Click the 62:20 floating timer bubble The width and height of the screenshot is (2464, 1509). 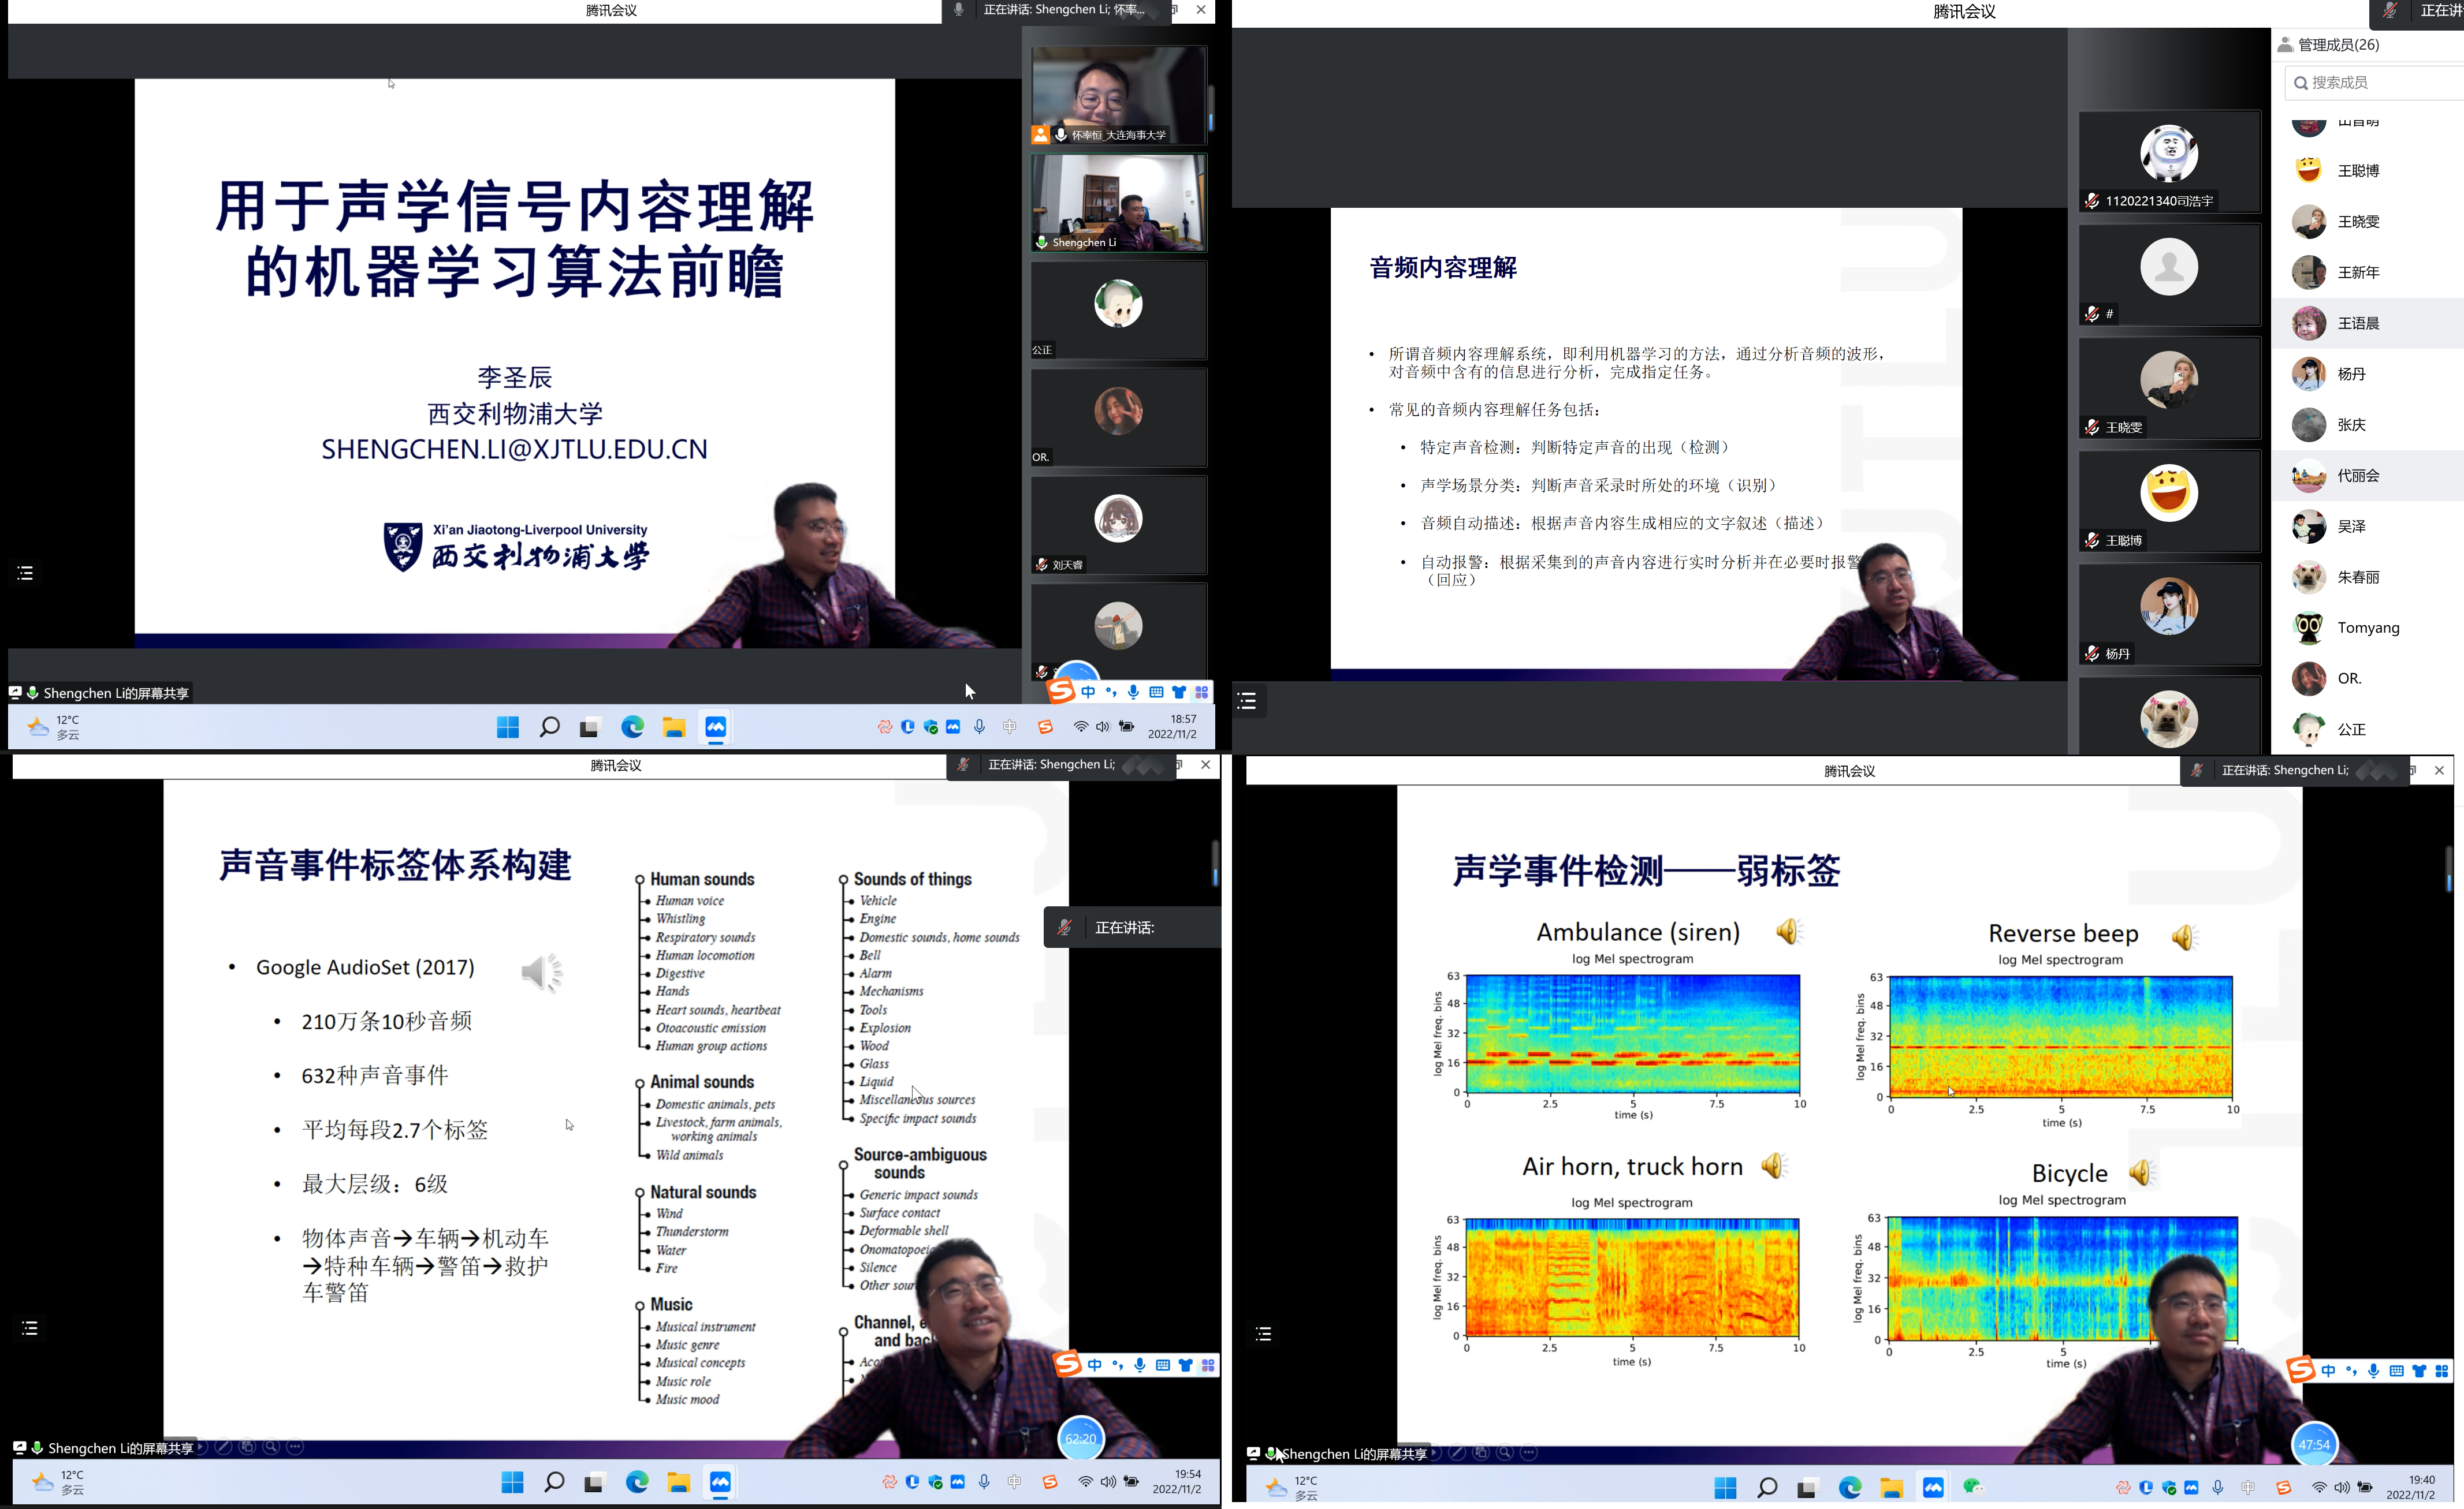pyautogui.click(x=1080, y=1438)
